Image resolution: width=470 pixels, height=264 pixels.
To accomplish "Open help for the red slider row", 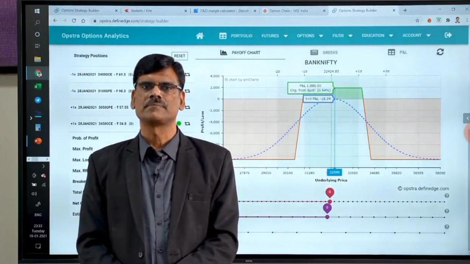I will point(447,196).
